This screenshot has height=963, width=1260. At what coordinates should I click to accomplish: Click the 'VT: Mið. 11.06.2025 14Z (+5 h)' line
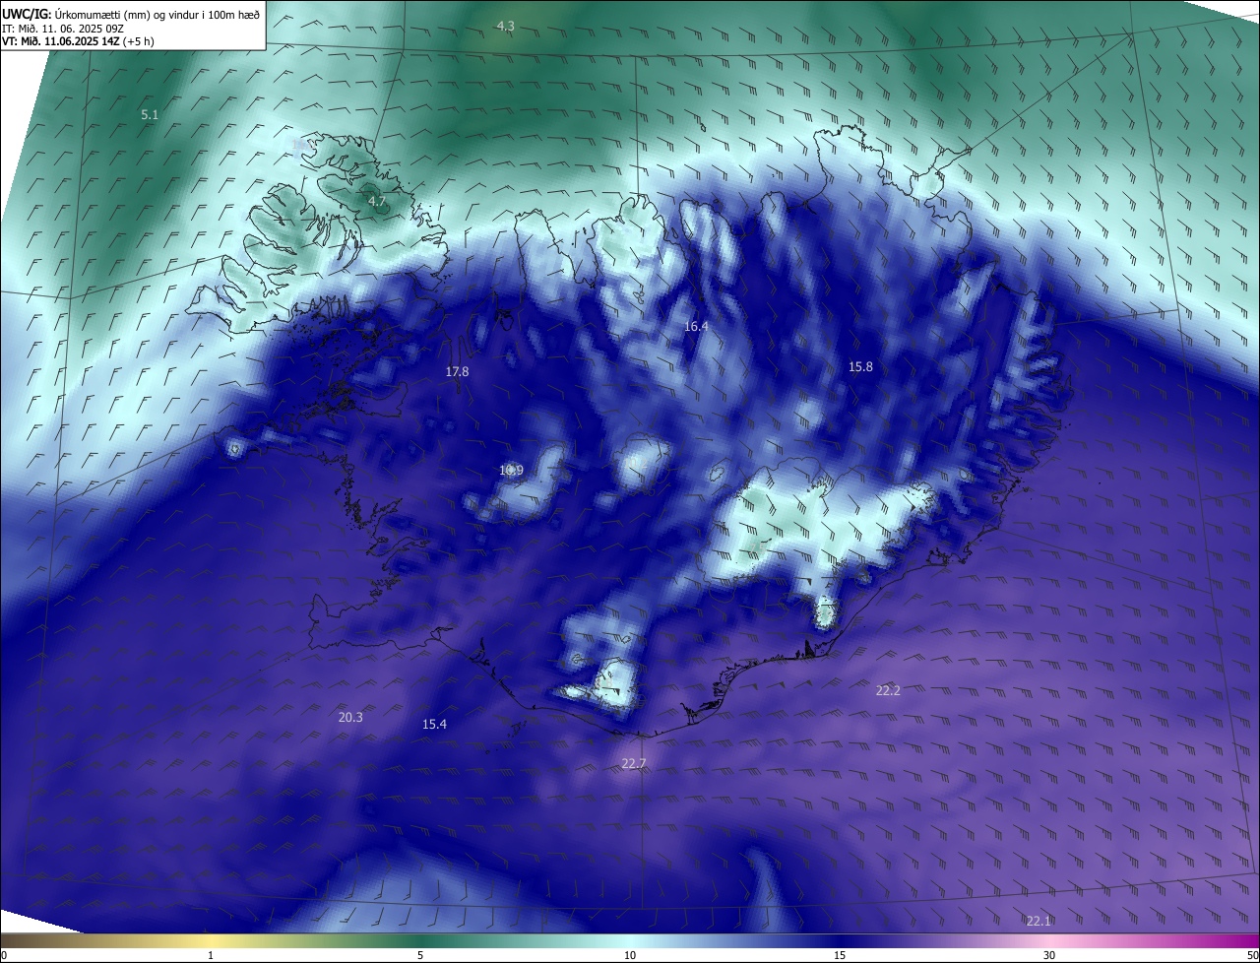pos(78,41)
